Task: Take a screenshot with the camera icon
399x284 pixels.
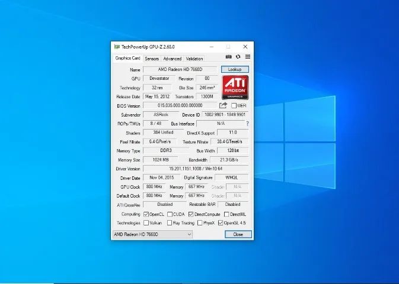Action: pyautogui.click(x=228, y=57)
